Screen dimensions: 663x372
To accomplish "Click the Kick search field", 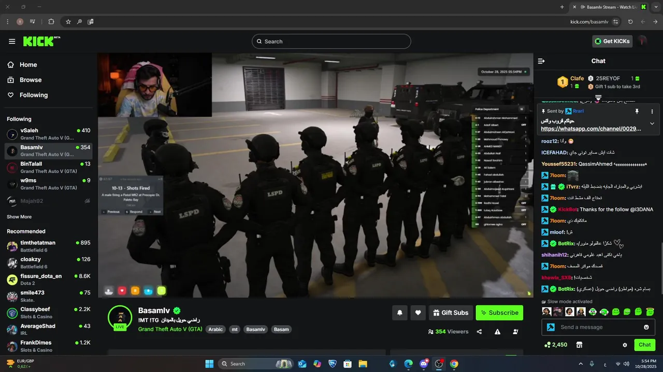I will pos(331,41).
